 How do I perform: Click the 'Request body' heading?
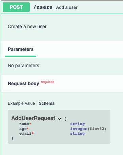[x=23, y=83]
